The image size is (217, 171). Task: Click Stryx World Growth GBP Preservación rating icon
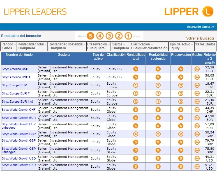[181, 134]
